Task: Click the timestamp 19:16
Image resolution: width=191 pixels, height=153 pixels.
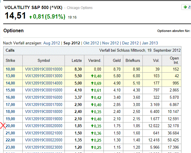Action: point(72,17)
